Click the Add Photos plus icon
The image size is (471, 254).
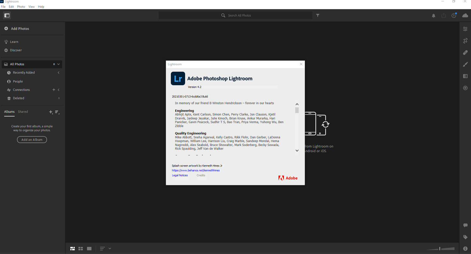coord(6,28)
